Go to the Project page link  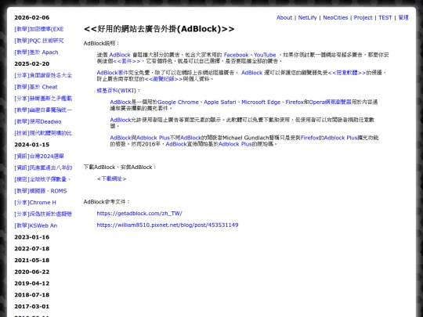[363, 17]
